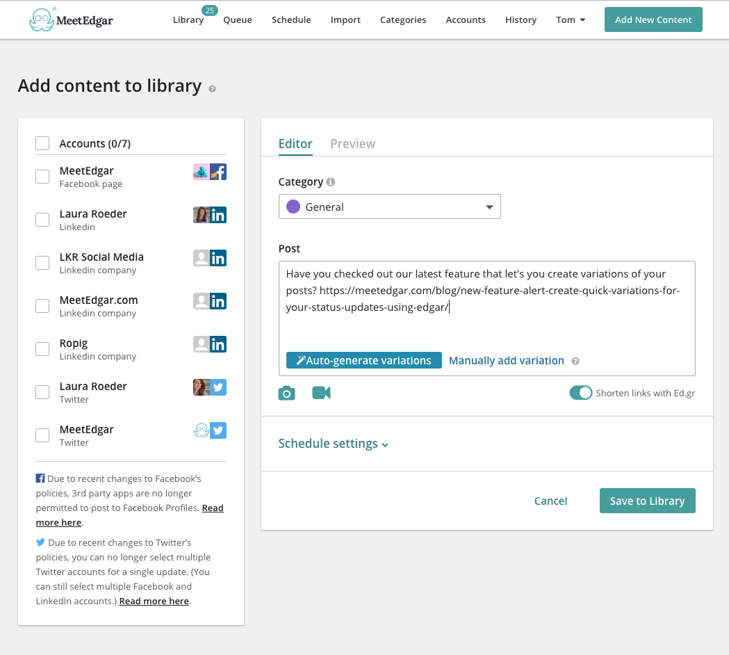
Task: Select the LKR Social Media checkbox
Action: click(x=42, y=263)
